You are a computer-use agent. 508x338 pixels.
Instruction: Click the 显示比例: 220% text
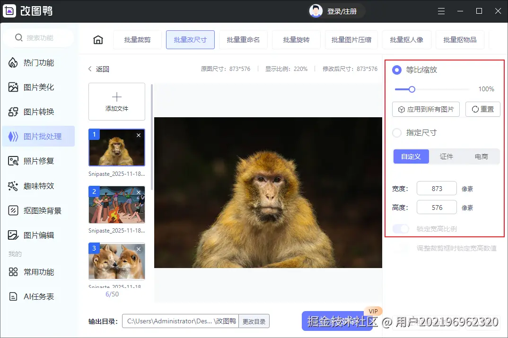(286, 69)
